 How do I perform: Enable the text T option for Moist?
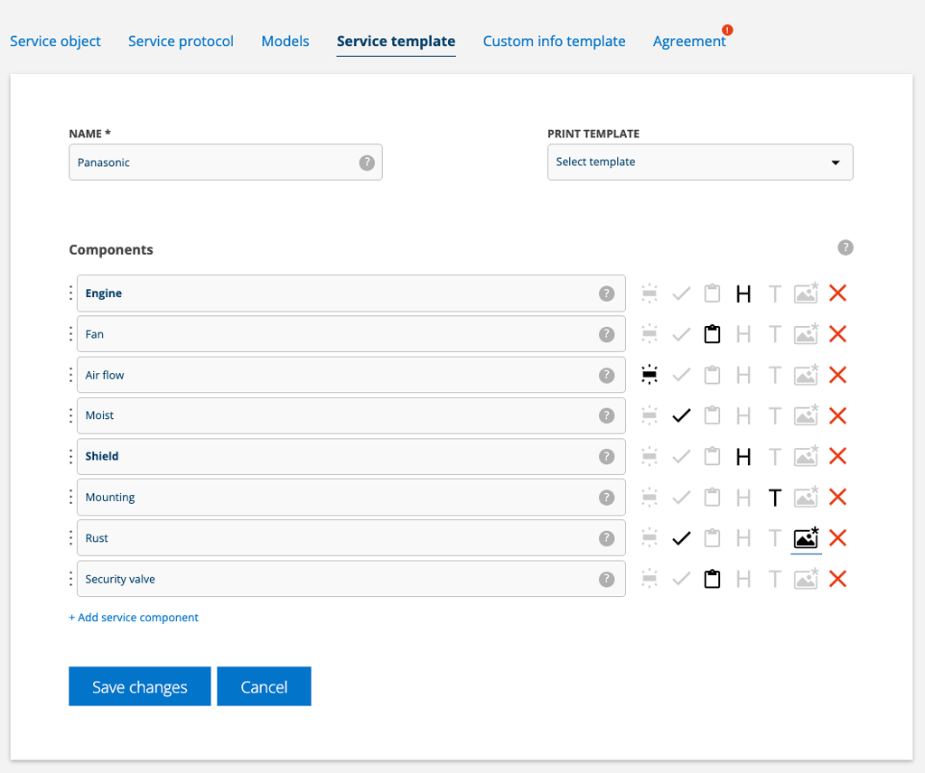coord(774,415)
